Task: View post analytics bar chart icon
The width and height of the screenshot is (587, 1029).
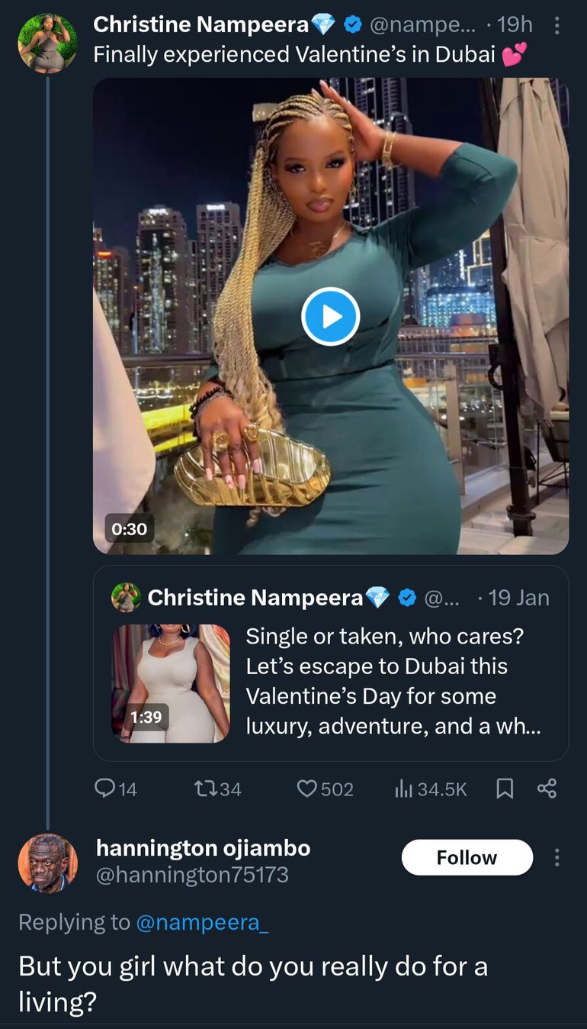Action: pyautogui.click(x=403, y=789)
